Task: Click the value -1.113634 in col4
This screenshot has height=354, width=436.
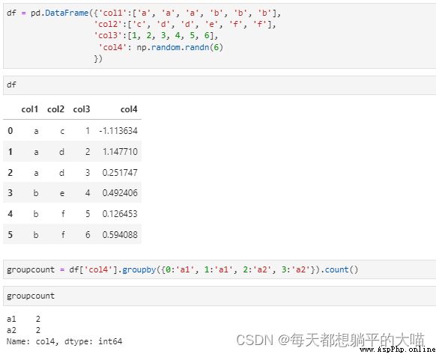Action: (x=118, y=130)
